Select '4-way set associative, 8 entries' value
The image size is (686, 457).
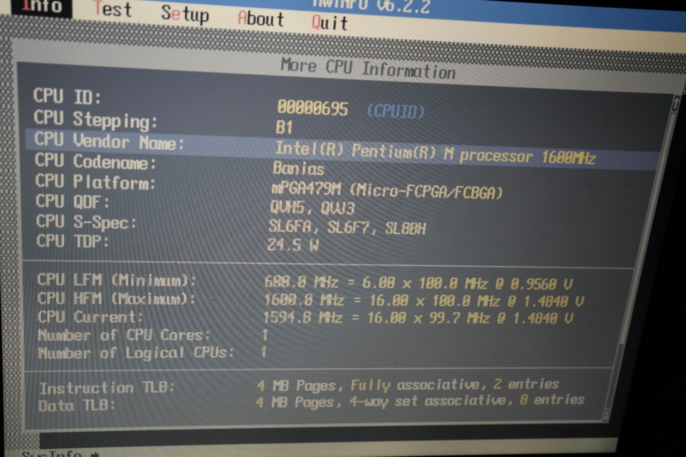(x=466, y=401)
